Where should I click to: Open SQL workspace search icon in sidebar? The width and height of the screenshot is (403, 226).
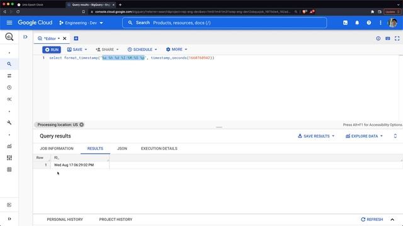click(9, 64)
